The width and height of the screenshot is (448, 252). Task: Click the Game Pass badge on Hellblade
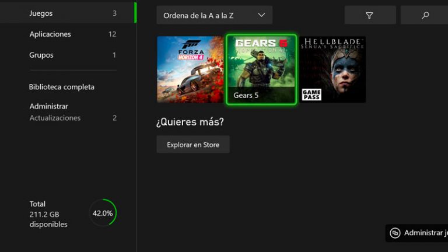coord(311,94)
